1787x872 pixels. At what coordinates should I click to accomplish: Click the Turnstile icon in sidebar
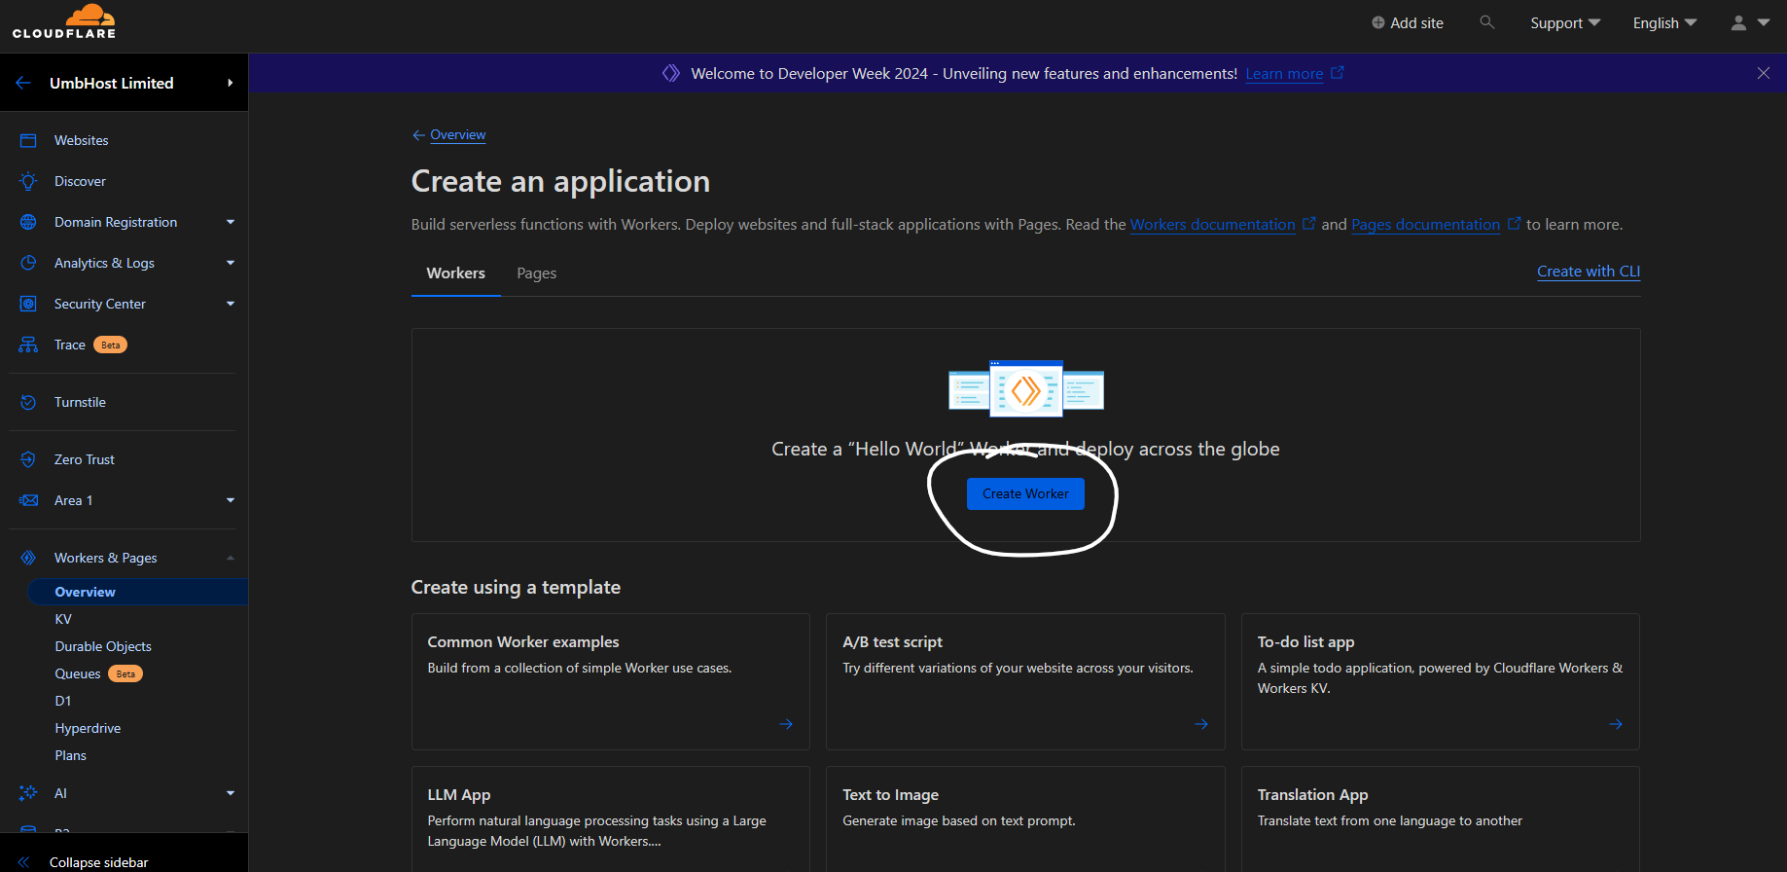[28, 402]
